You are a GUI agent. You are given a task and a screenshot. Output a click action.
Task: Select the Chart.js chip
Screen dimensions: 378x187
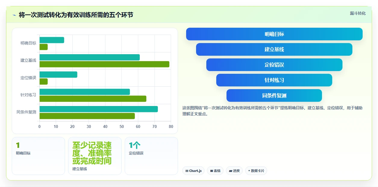pyautogui.click(x=193, y=171)
